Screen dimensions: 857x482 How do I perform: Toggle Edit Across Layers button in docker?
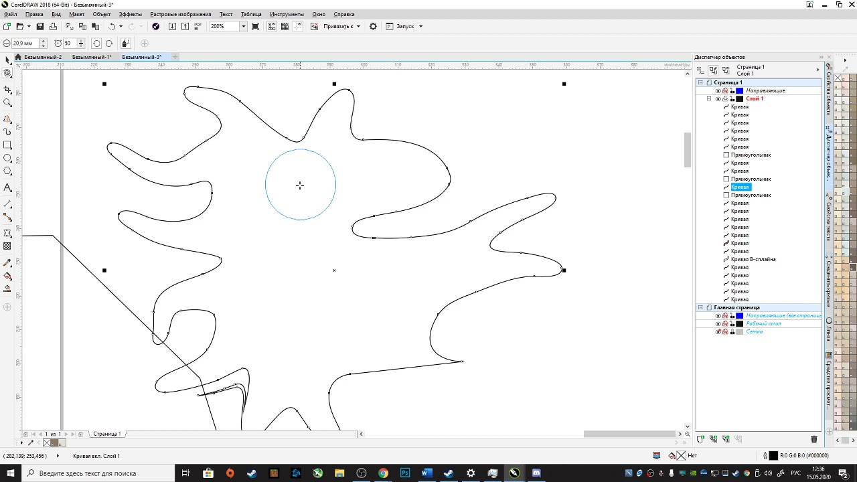[x=713, y=70]
